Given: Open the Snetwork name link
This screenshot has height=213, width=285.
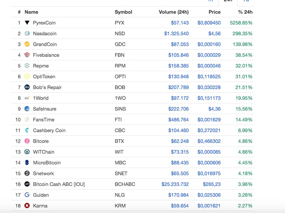Looking at the screenshot, I should (x=43, y=173).
